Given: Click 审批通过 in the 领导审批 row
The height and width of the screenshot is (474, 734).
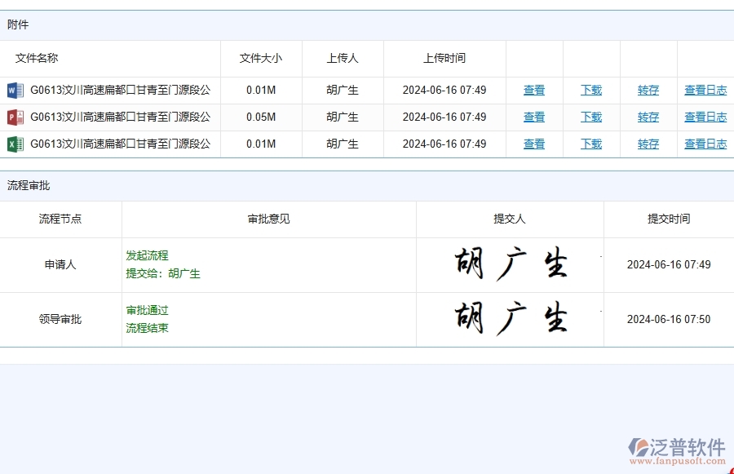Looking at the screenshot, I should 147,310.
